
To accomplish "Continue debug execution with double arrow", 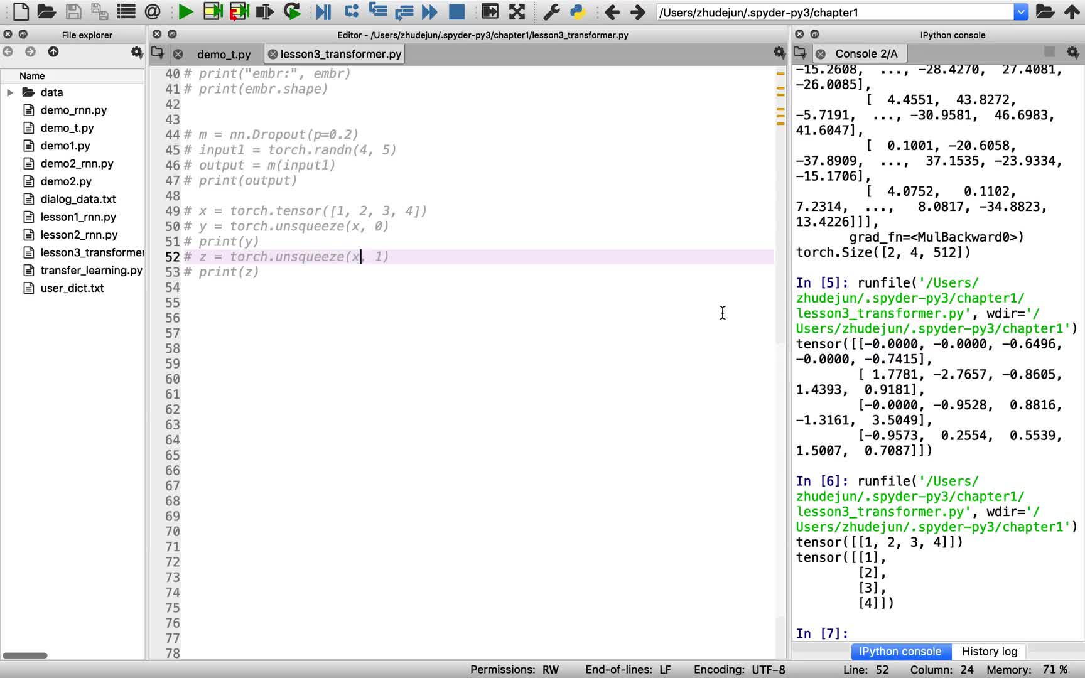I will pyautogui.click(x=429, y=11).
